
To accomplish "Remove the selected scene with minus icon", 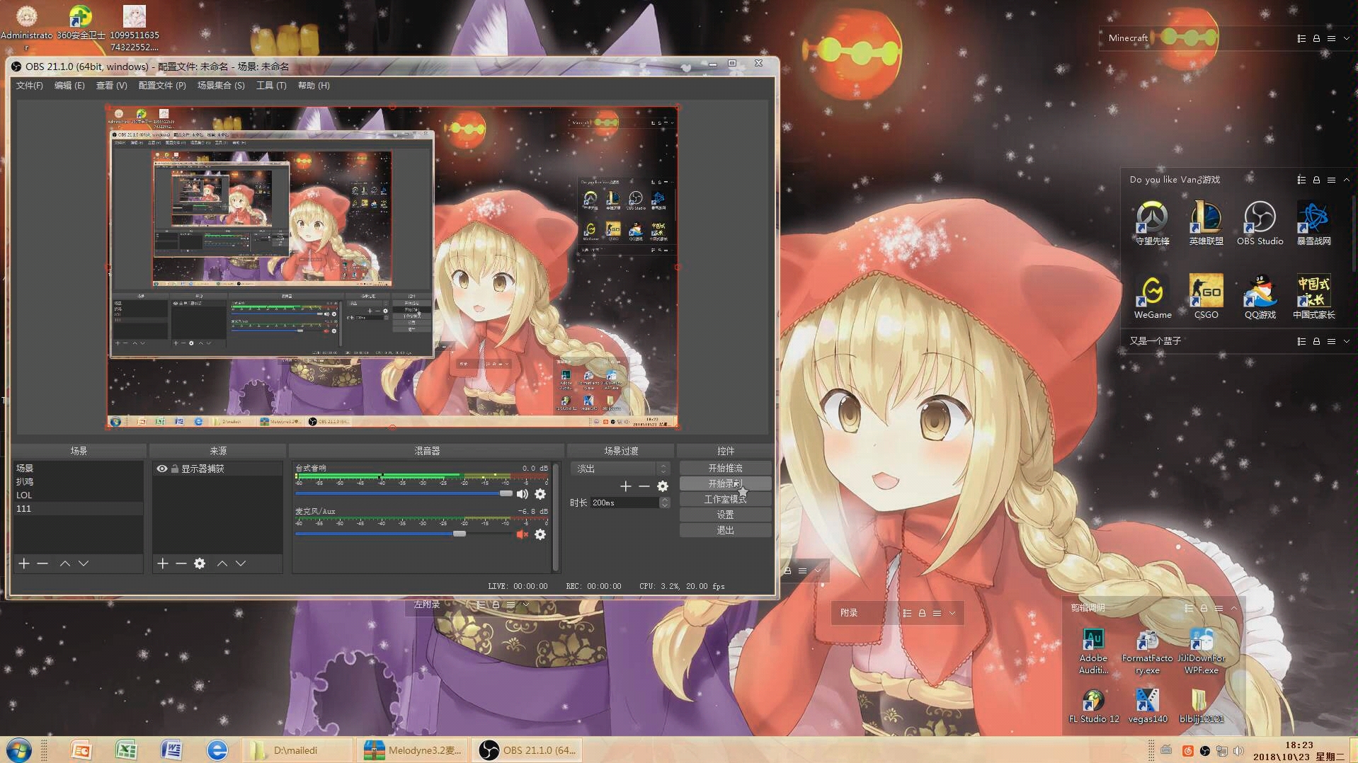I will click(42, 563).
